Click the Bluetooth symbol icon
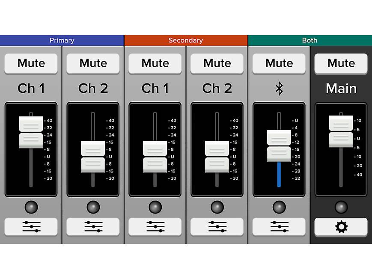 pos(279,89)
